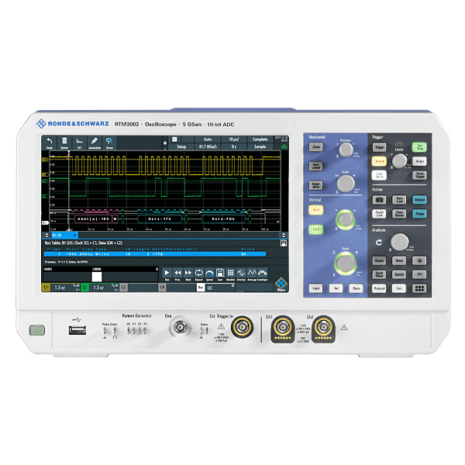Tap the Ext. Trigger In BNC connector
465x465 pixels.
pos(242,327)
